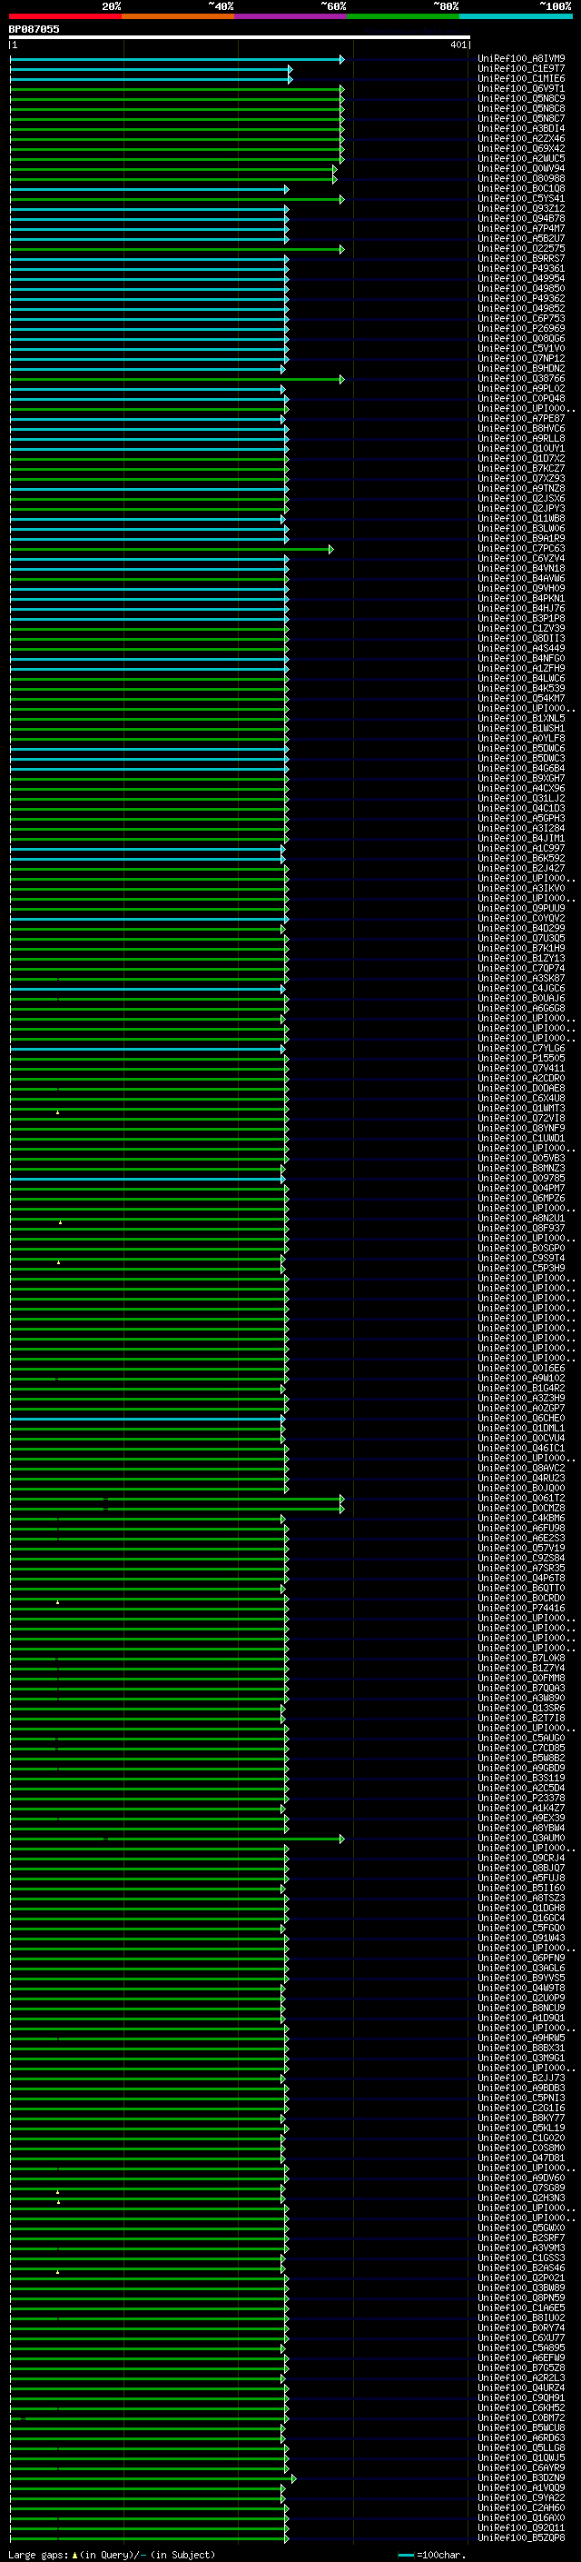Select hit label UniRef100_B2T718

tap(521, 1718)
